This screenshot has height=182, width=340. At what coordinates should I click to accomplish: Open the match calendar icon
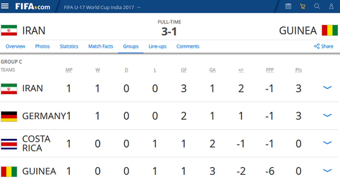pyautogui.click(x=288, y=6)
